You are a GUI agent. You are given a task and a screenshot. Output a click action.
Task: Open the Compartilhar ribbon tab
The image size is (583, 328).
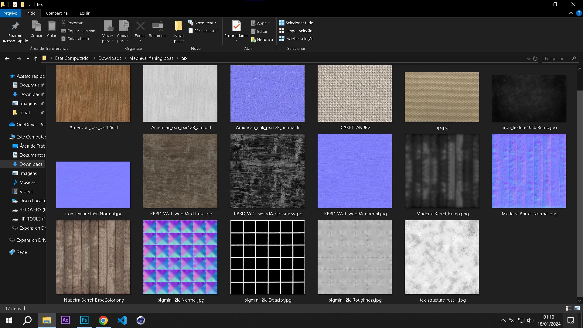tap(57, 13)
